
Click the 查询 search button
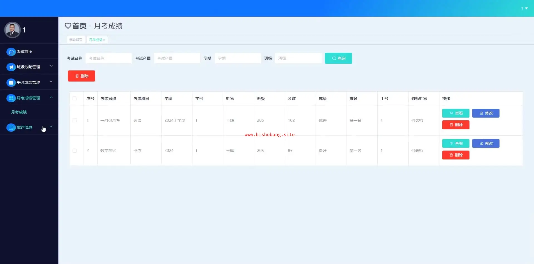click(x=338, y=58)
